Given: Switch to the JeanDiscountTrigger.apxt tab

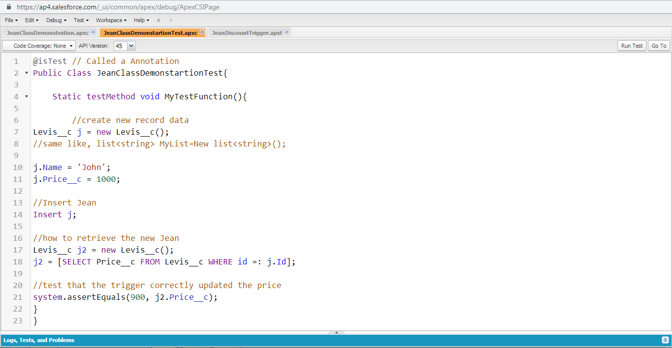Looking at the screenshot, I should pyautogui.click(x=247, y=33).
